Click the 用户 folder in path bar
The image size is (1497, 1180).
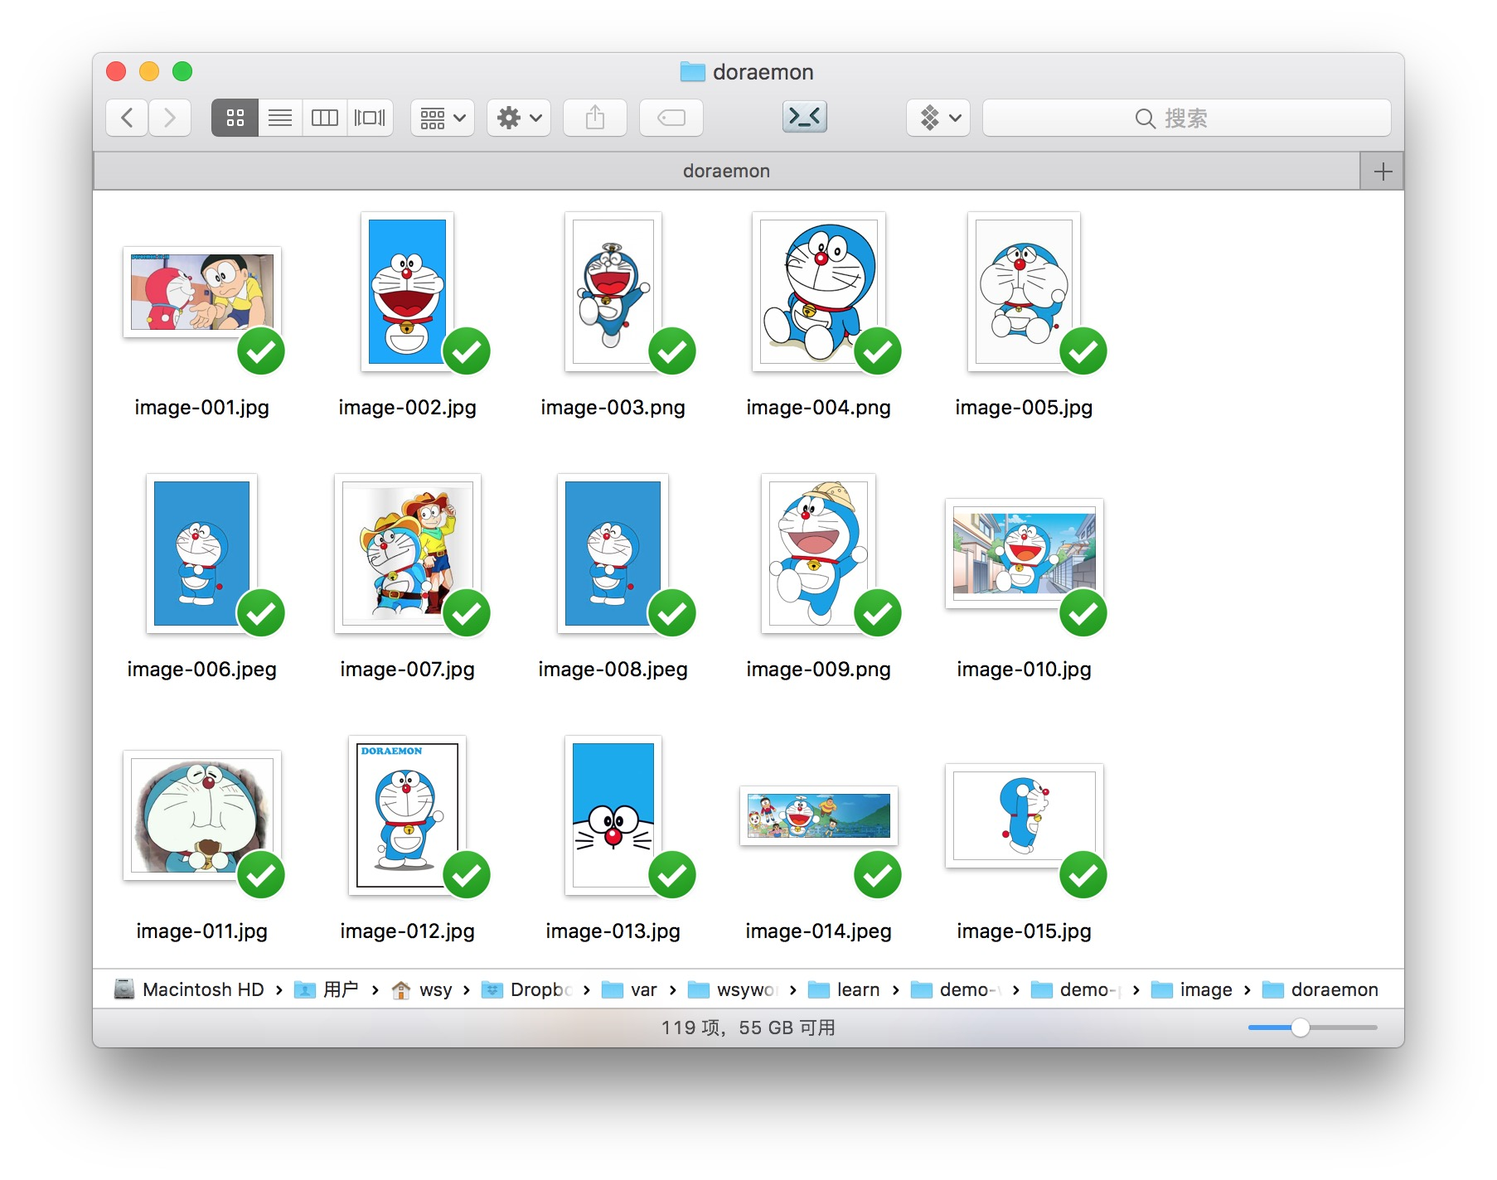tap(327, 989)
